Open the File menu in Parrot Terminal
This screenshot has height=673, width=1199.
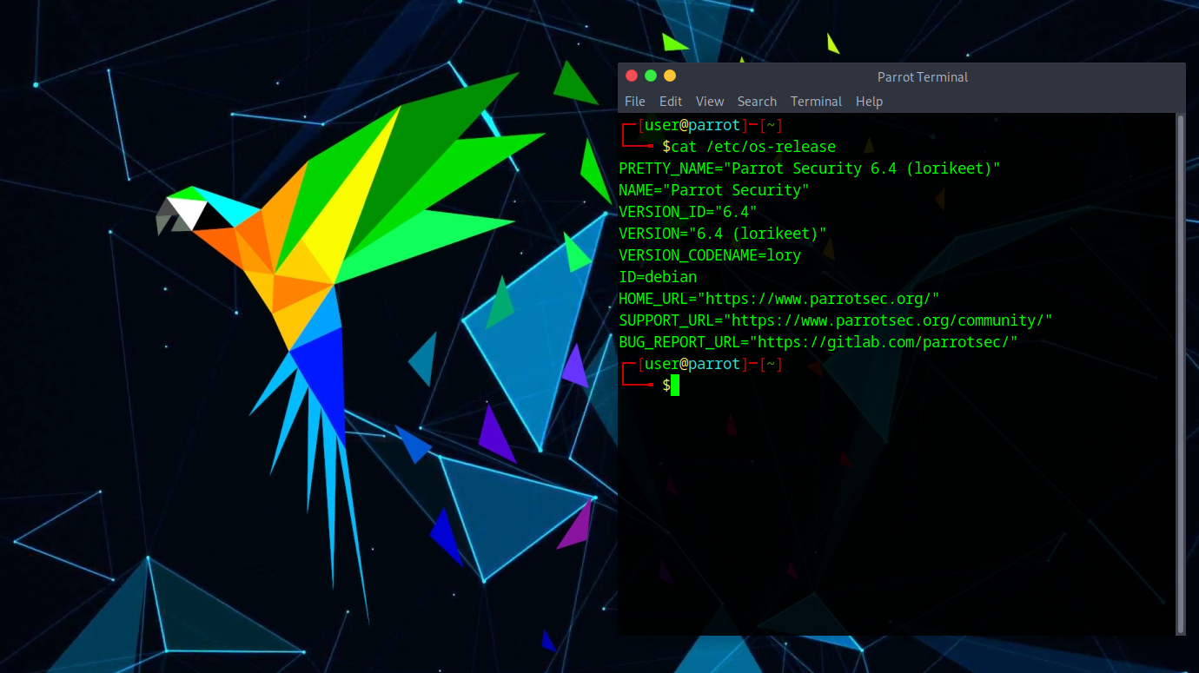[634, 102]
